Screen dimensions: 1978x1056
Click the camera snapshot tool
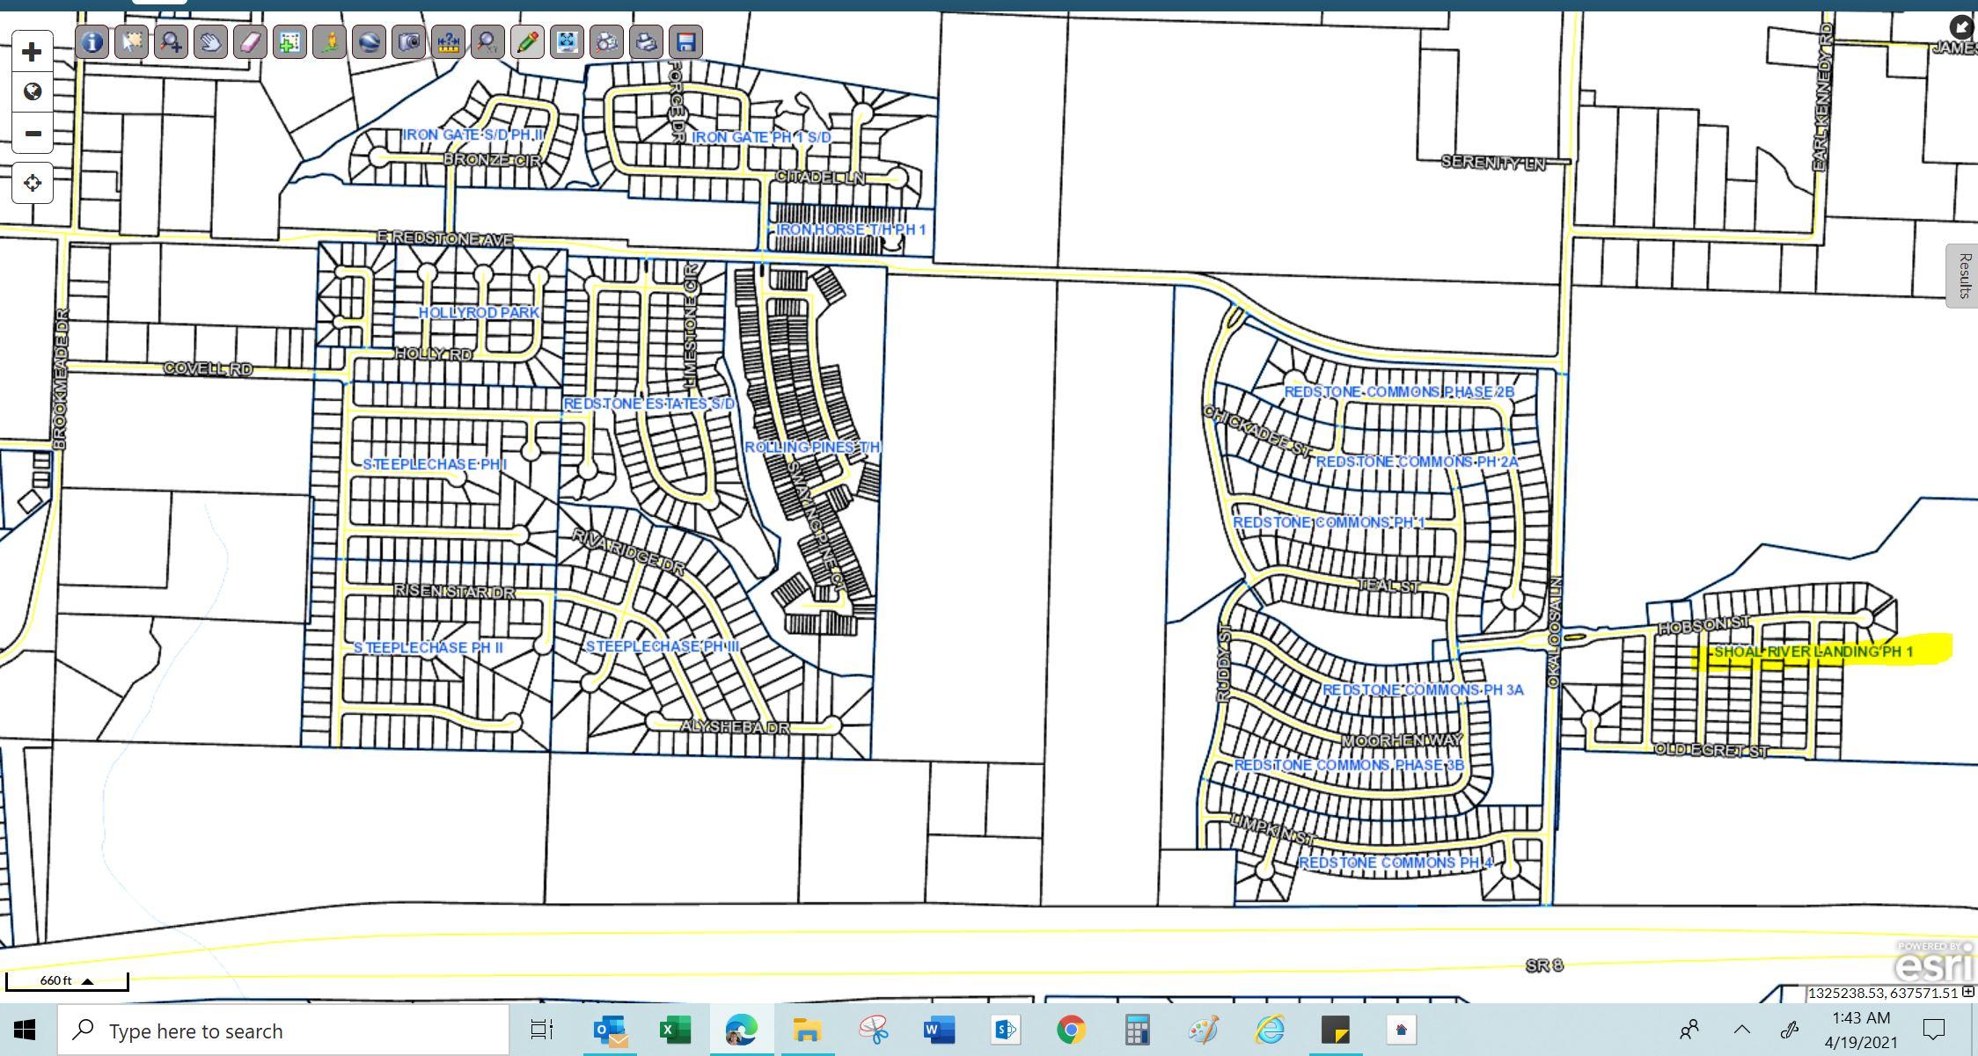pyautogui.click(x=408, y=41)
